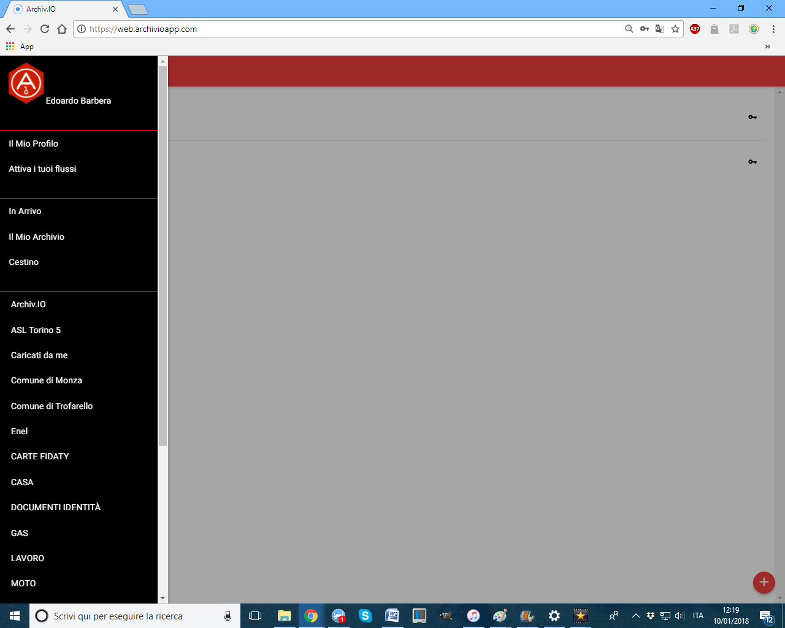
Task: Bookmark this page with the star icon
Action: pyautogui.click(x=675, y=29)
